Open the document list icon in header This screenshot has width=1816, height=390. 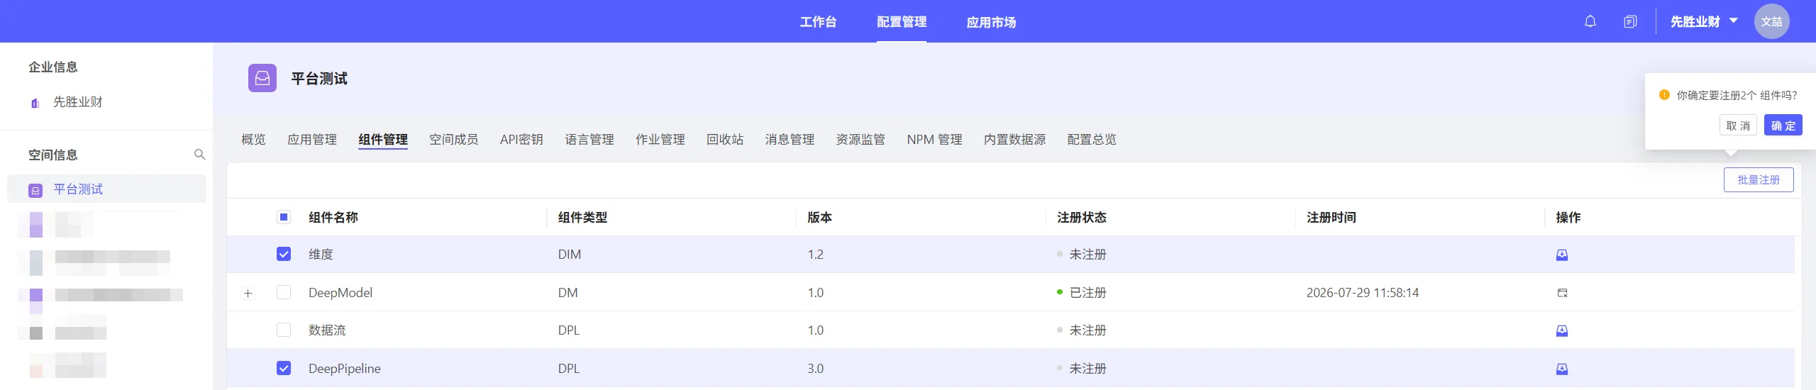(1630, 22)
